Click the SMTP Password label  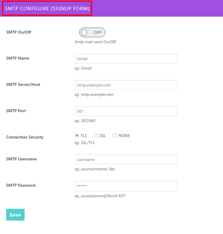(x=21, y=185)
